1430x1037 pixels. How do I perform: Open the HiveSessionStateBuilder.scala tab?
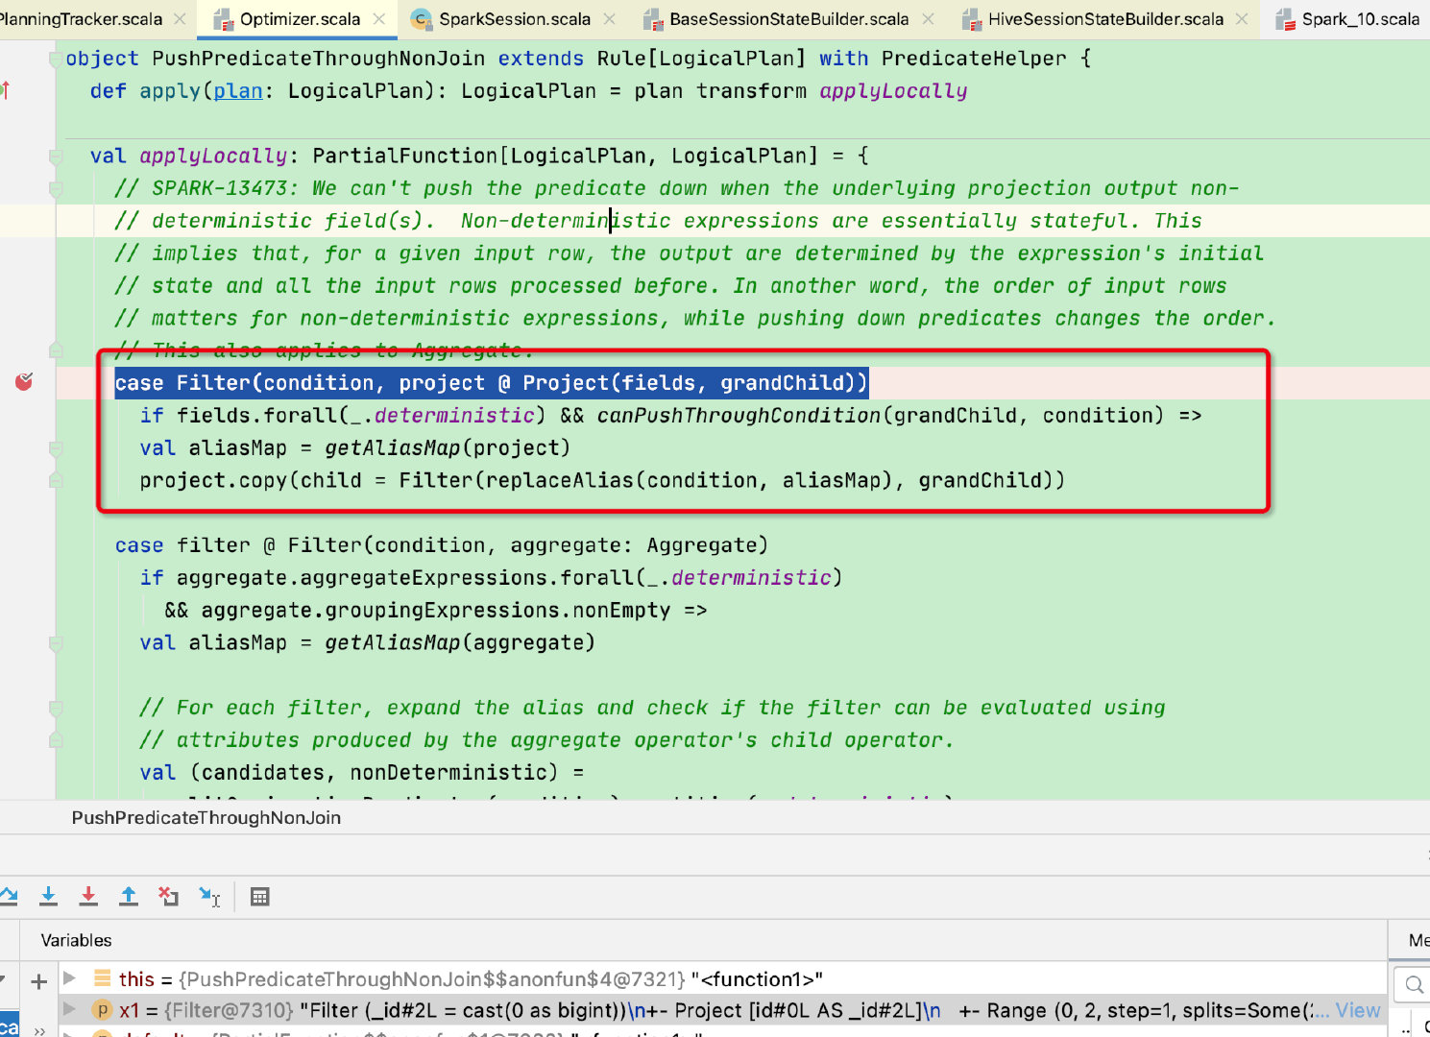click(x=1105, y=19)
